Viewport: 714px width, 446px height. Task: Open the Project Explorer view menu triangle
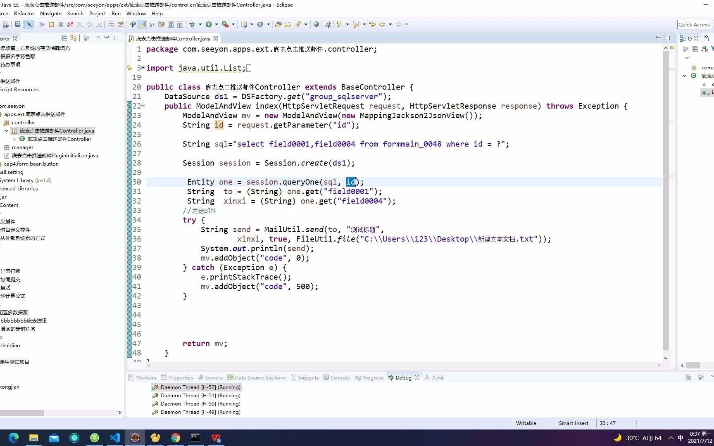pyautogui.click(x=98, y=38)
